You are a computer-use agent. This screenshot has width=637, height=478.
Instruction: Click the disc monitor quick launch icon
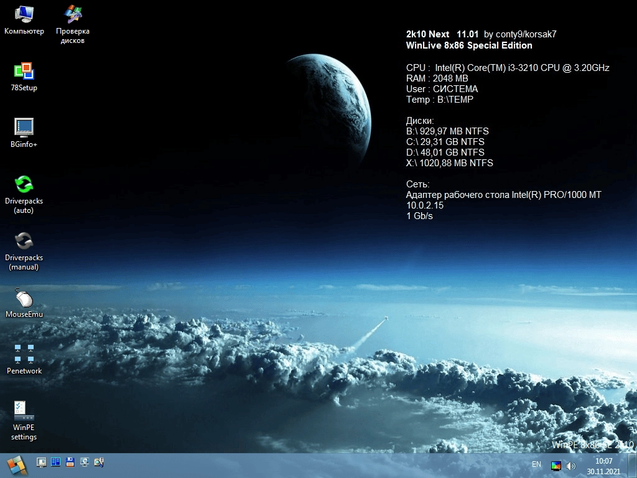(x=84, y=462)
